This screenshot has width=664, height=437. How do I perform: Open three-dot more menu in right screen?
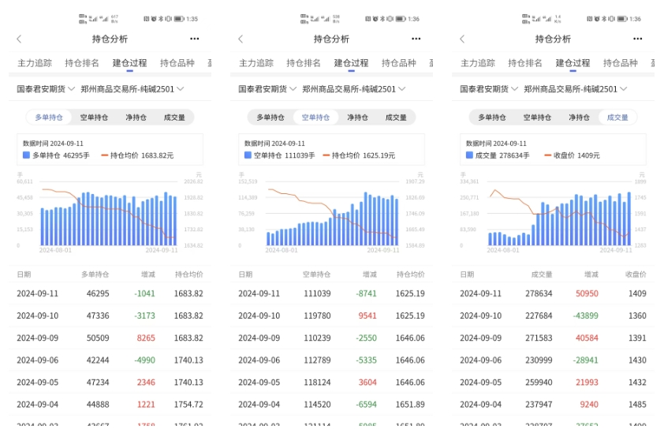point(637,39)
